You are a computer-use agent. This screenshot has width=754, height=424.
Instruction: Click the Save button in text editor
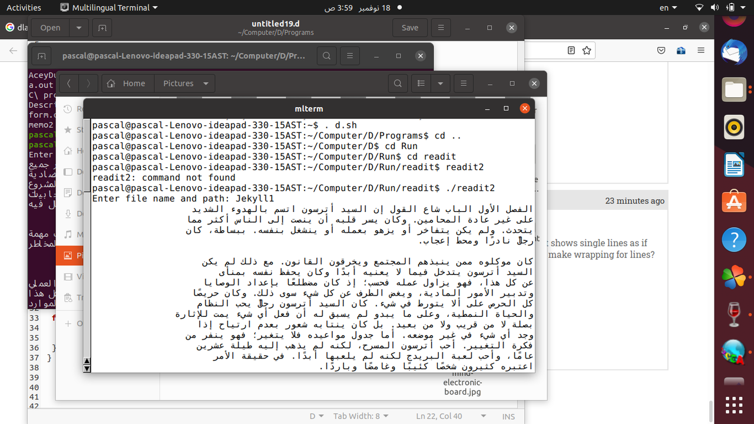click(410, 28)
